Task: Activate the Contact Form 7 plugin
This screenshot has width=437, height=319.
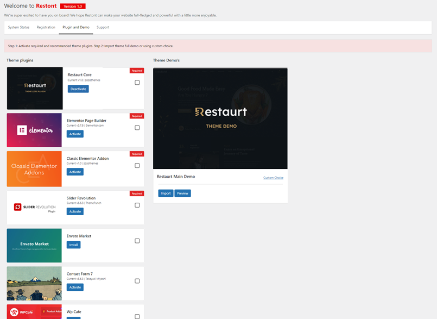Action: point(75,287)
